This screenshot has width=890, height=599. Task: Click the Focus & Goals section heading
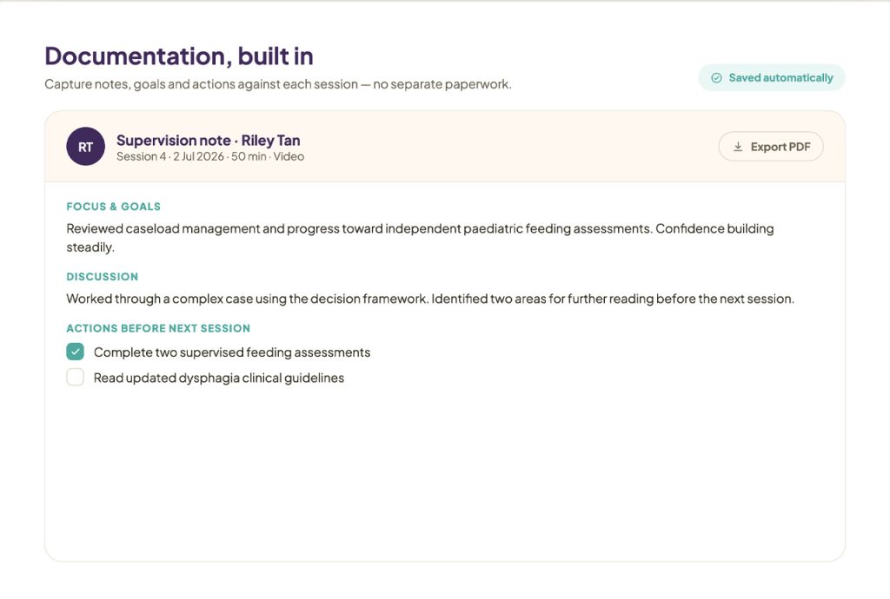[114, 207]
